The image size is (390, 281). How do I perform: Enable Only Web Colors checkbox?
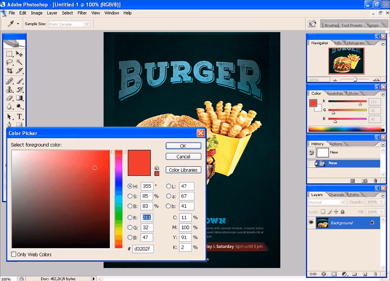click(14, 254)
